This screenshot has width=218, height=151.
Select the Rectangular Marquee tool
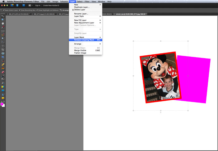(x=3, y=31)
